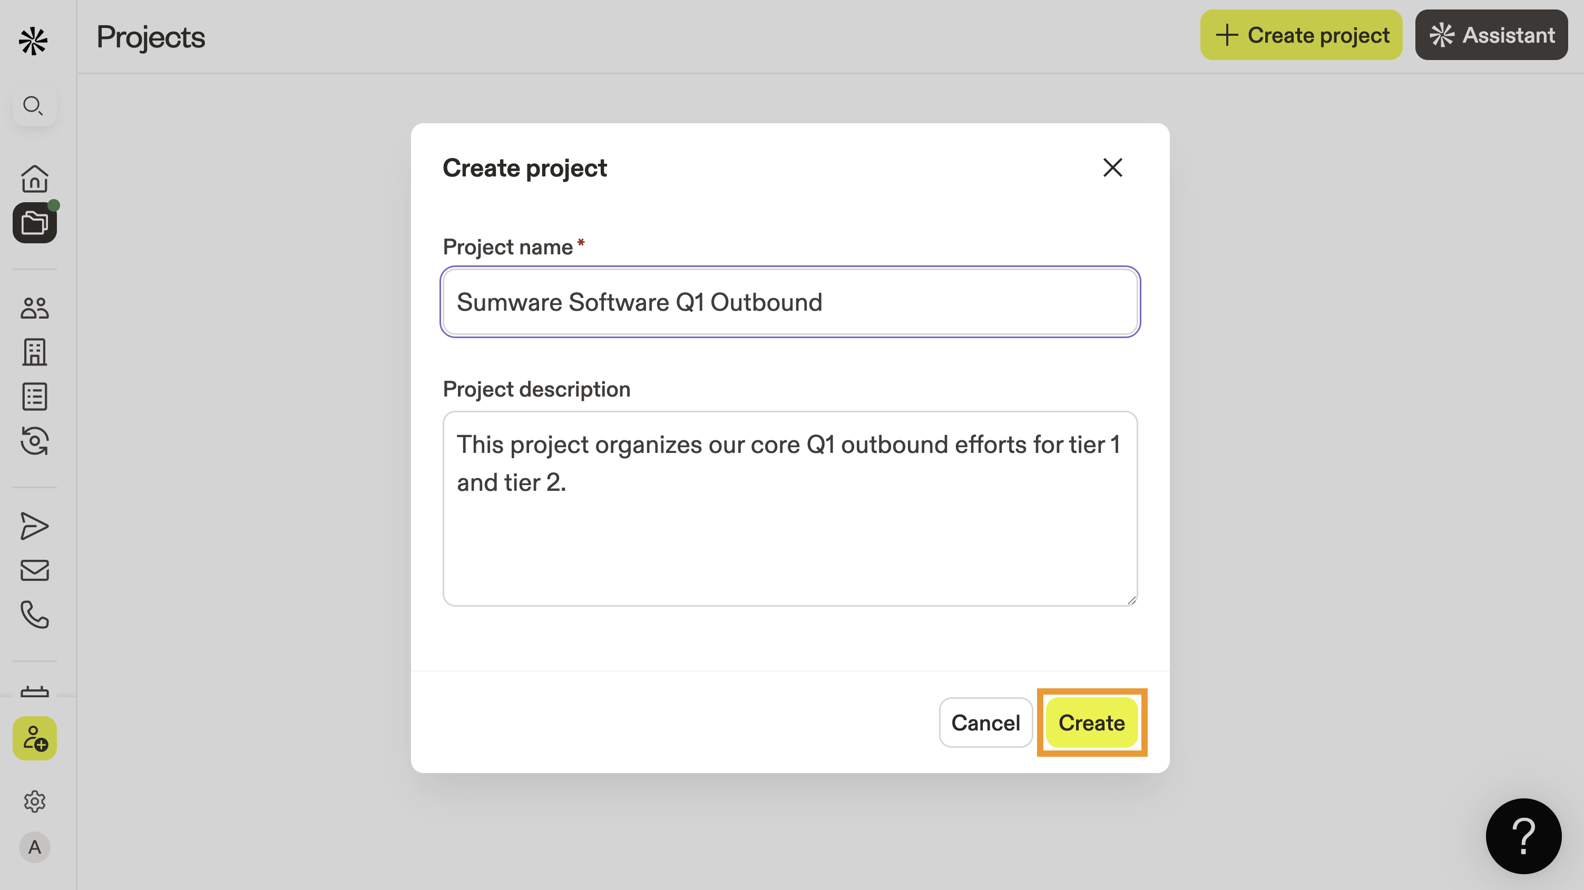
Task: Click the help question mark bubble
Action: pos(1523,836)
